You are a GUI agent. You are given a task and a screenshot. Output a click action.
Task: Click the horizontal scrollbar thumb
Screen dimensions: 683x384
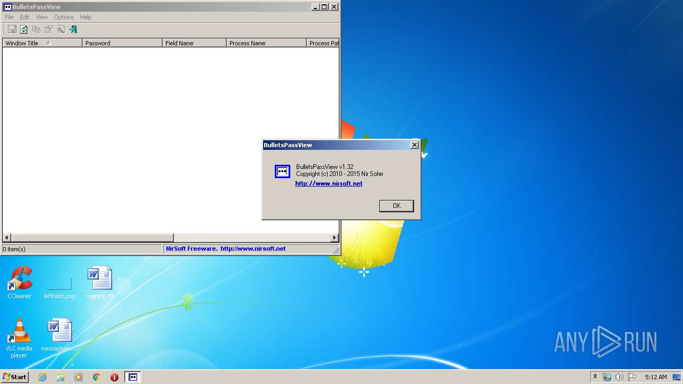[92, 238]
